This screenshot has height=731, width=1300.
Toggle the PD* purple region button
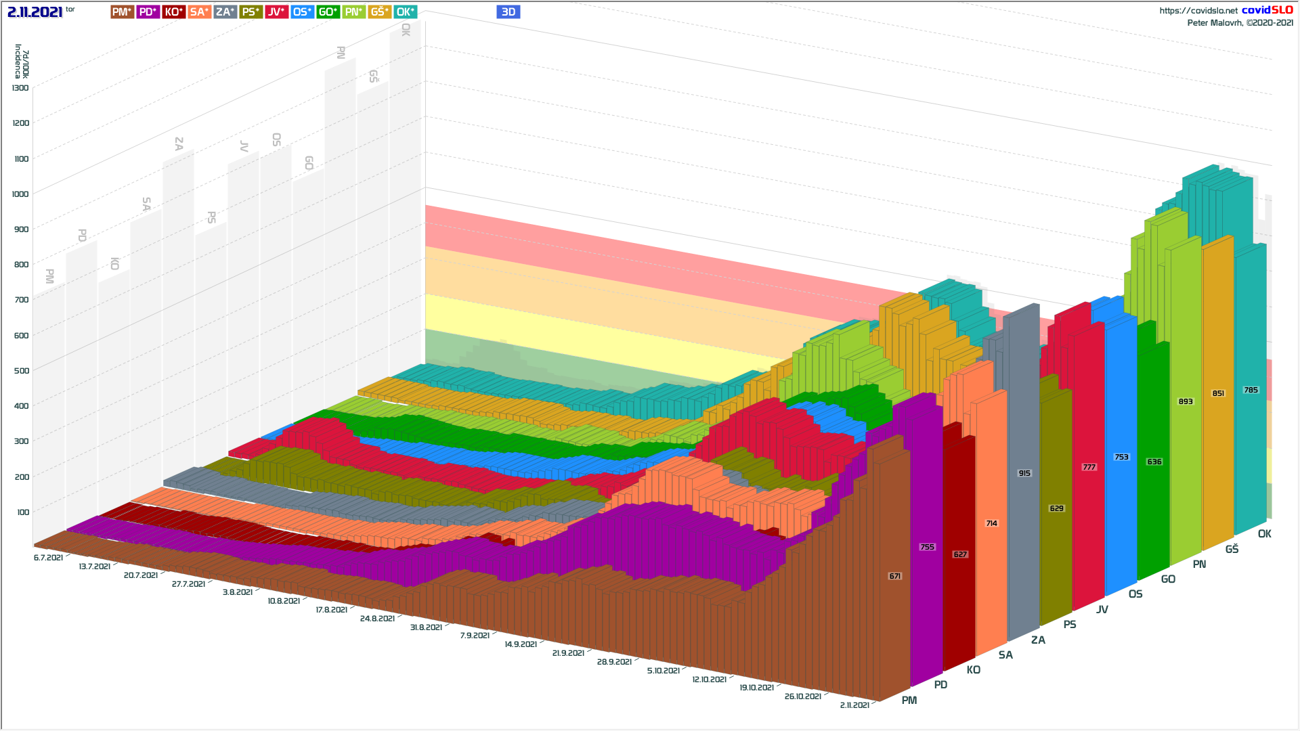148,12
